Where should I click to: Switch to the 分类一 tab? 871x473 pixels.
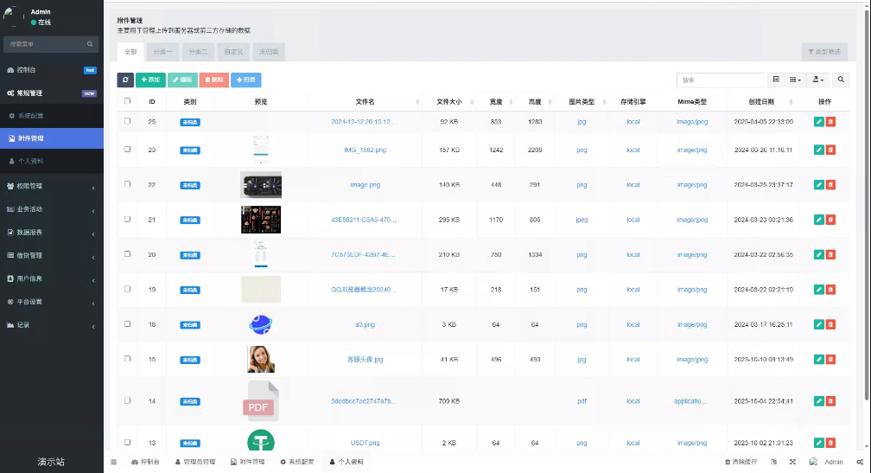pyautogui.click(x=162, y=52)
